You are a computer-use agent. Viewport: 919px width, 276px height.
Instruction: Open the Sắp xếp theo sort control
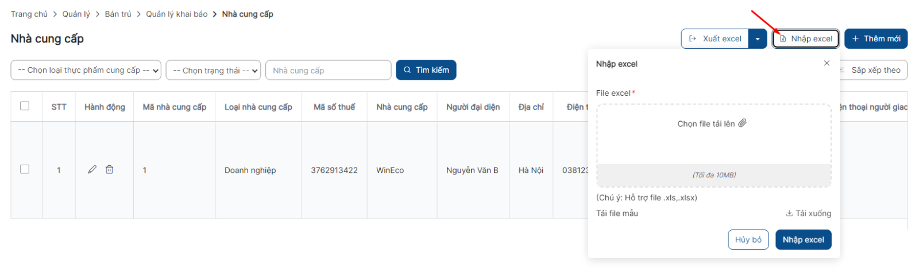pos(873,70)
